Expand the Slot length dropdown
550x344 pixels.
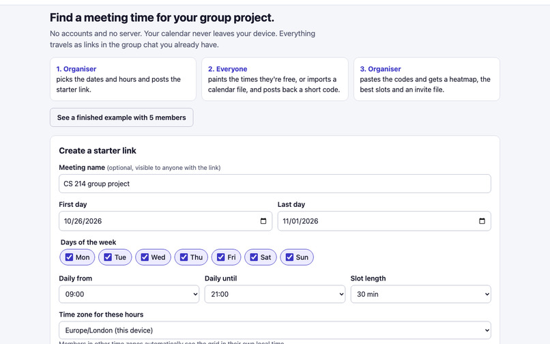pyautogui.click(x=421, y=294)
